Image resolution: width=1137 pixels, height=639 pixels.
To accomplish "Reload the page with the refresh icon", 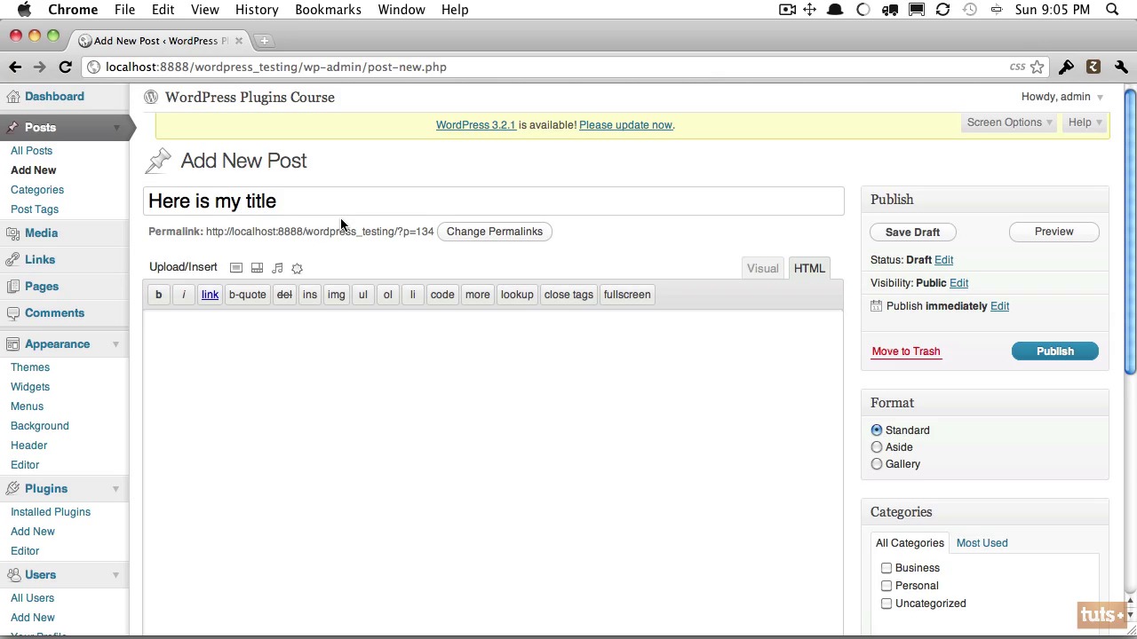I will [65, 67].
